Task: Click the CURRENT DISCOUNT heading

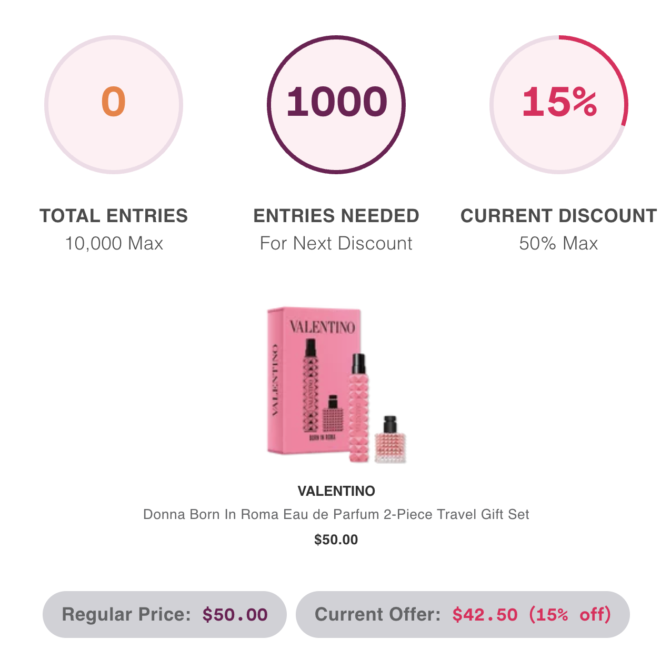Action: [x=558, y=216]
